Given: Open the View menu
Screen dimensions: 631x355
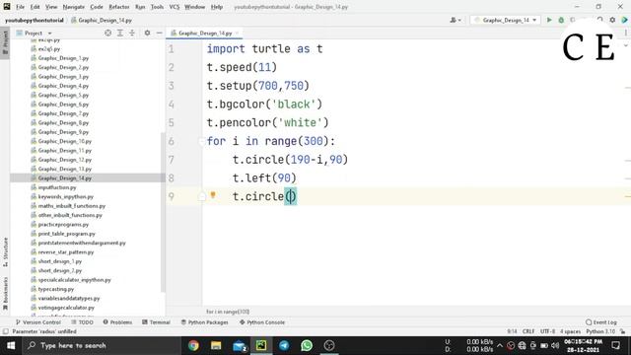Looking at the screenshot, I should click(x=51, y=7).
